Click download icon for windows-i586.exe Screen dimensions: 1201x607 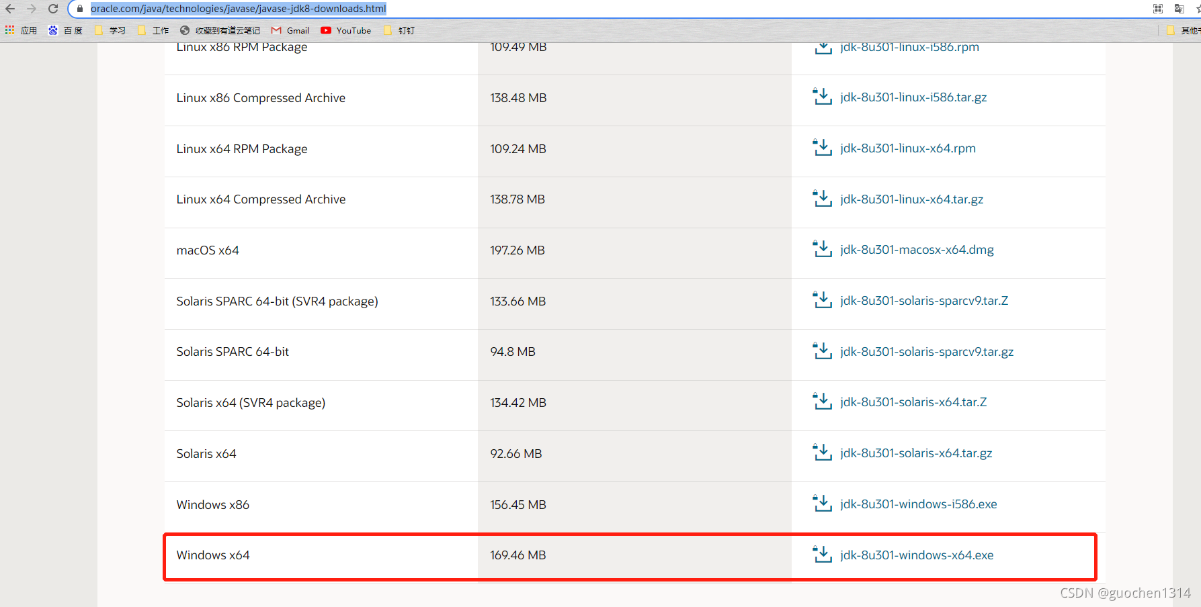click(x=823, y=504)
